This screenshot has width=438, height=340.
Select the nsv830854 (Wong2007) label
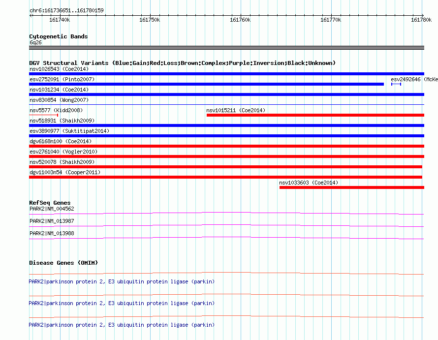(59, 100)
